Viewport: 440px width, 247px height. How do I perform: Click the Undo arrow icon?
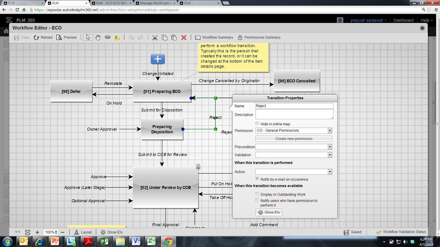(x=131, y=37)
